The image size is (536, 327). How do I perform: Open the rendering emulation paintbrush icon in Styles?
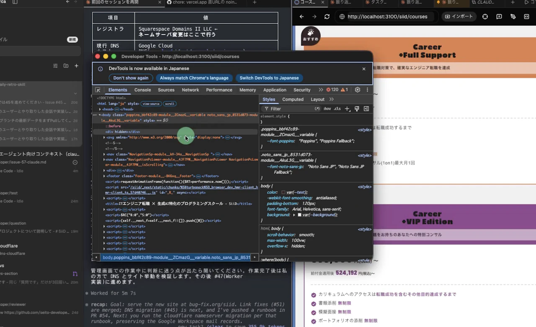357,109
